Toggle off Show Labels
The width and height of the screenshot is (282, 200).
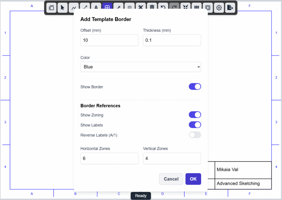click(x=195, y=125)
